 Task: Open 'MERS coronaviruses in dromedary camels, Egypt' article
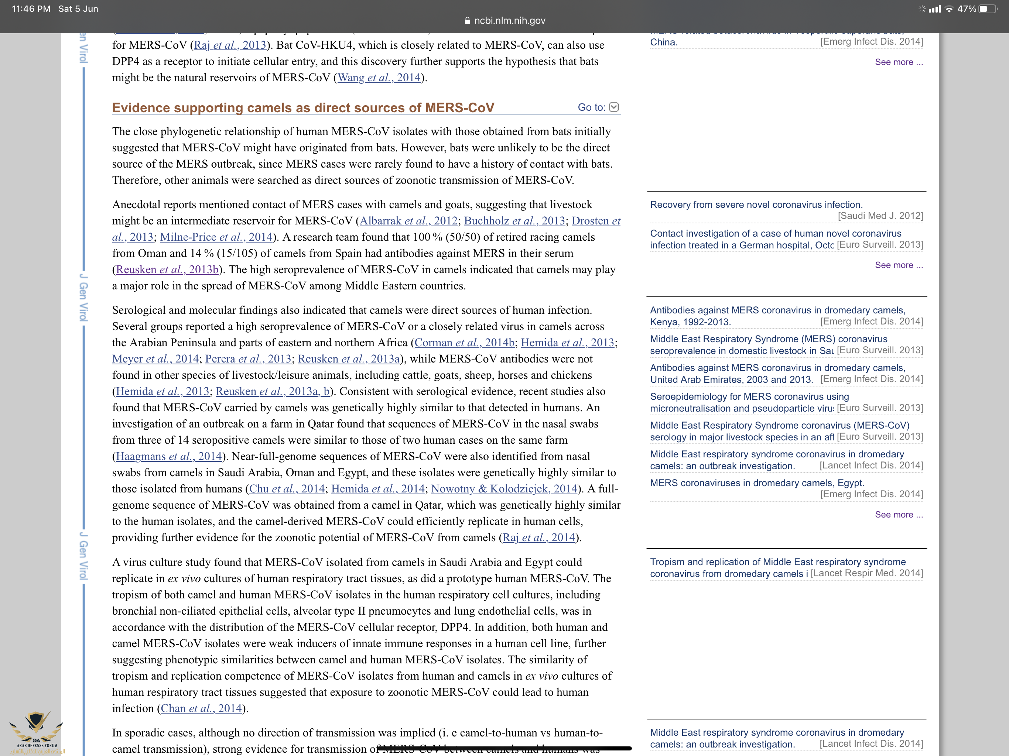pos(757,483)
